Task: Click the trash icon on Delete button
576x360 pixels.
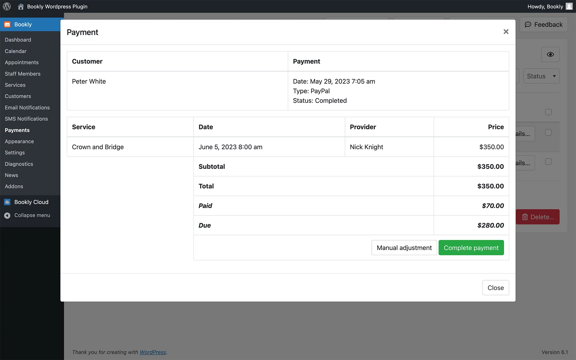Action: tap(525, 217)
